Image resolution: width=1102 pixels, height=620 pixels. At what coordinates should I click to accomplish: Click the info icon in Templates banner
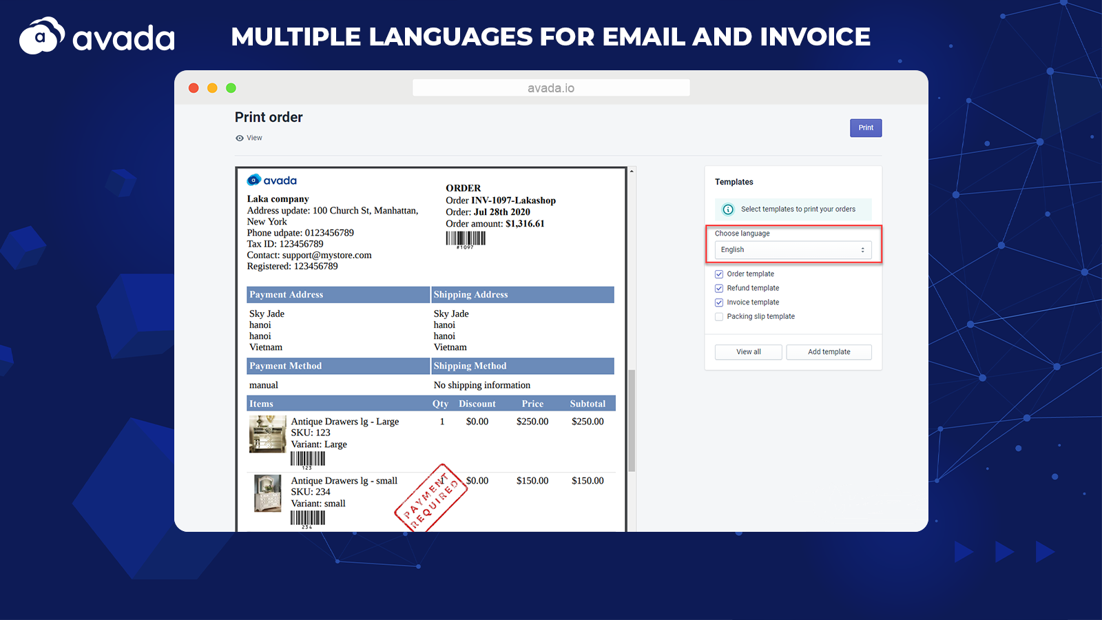pos(728,209)
